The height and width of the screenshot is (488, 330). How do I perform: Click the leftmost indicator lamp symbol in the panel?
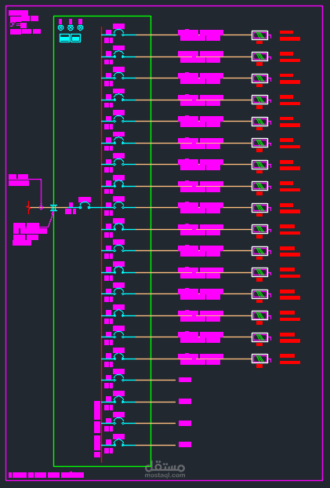60,27
